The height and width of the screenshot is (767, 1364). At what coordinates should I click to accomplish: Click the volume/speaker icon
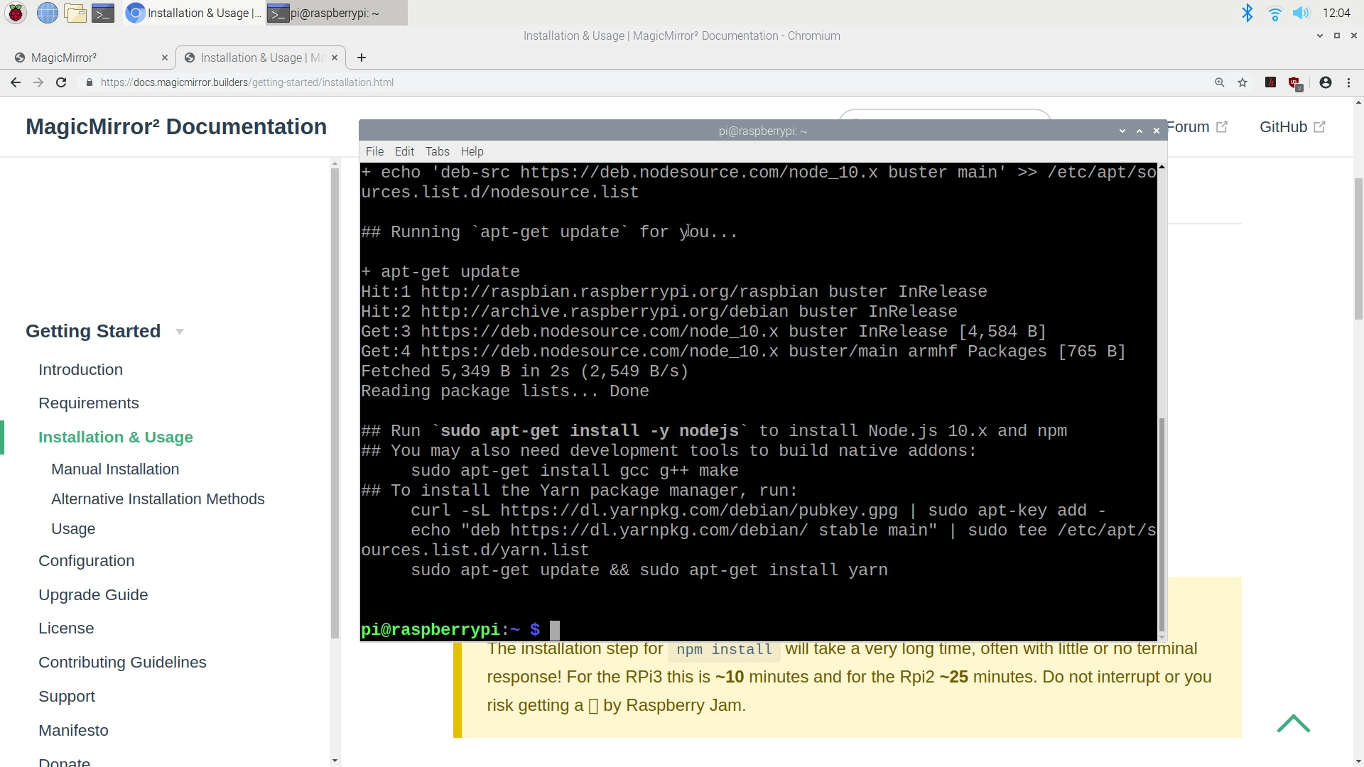click(1302, 12)
